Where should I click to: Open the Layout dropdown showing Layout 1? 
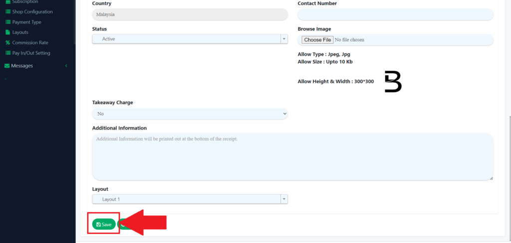coord(190,199)
